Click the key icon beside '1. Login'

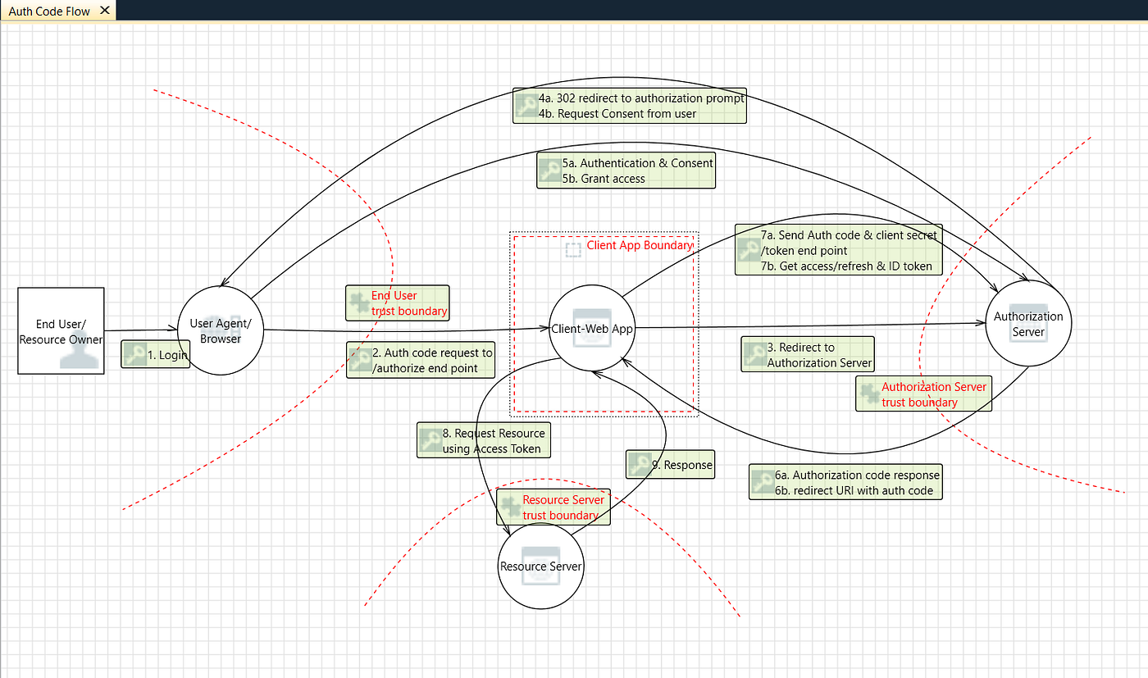coord(134,354)
